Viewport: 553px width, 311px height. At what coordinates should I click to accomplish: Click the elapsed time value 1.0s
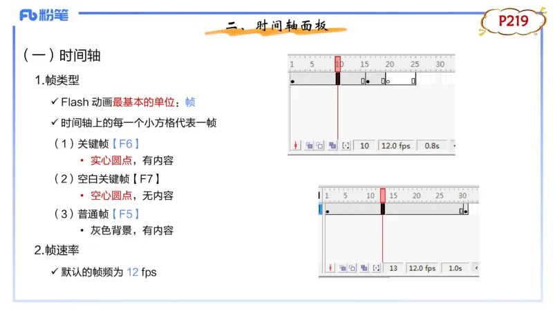pos(456,268)
